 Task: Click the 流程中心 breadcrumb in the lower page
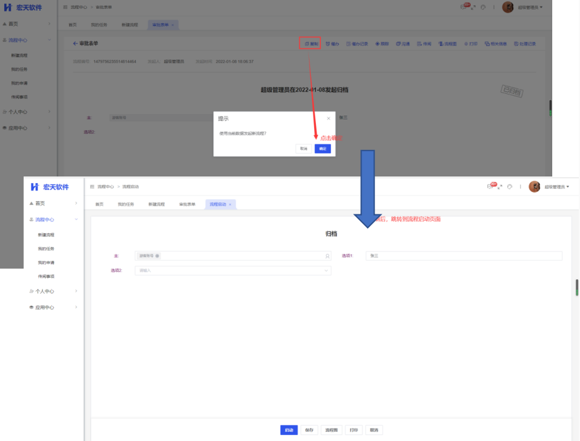coord(105,187)
